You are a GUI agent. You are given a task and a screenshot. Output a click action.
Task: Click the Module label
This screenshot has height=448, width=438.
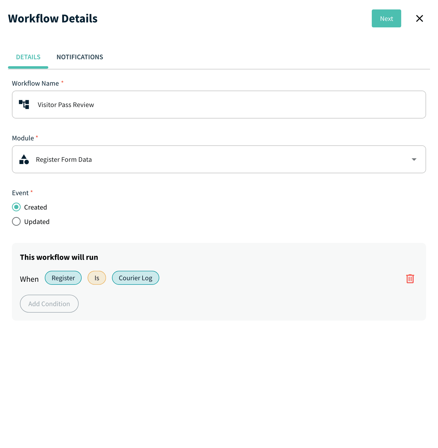coord(23,138)
